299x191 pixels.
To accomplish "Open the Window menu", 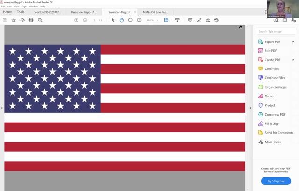I will click(x=33, y=7).
